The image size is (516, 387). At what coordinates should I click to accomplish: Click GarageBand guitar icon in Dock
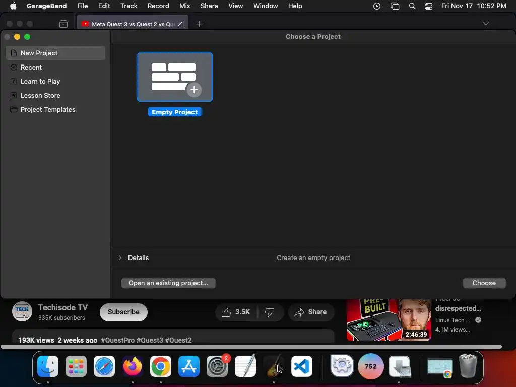(274, 366)
